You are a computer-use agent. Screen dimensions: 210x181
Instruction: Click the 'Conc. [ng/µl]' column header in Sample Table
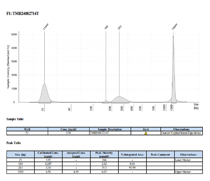tap(68, 129)
